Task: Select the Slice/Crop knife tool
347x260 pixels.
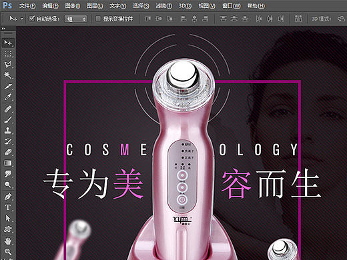Action: (x=8, y=86)
